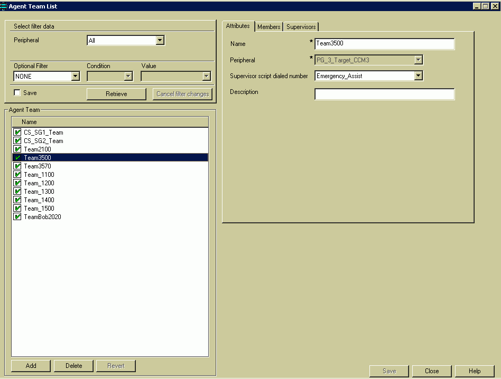Click the Name field containing Team3500
501x379 pixels.
[x=384, y=44]
